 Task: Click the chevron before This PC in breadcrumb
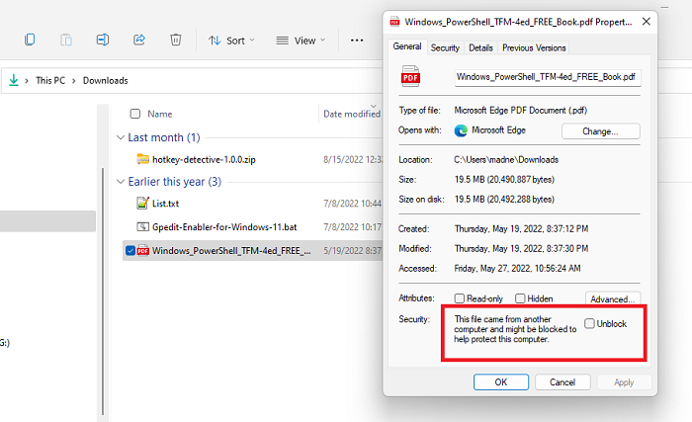click(x=27, y=81)
